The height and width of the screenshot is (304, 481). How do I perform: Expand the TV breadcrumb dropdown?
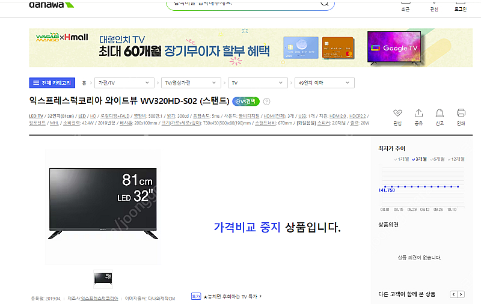click(257, 83)
